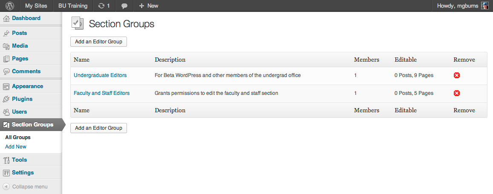Remove the Undergraduate Editors group
The height and width of the screenshot is (194, 493).
coord(457,75)
